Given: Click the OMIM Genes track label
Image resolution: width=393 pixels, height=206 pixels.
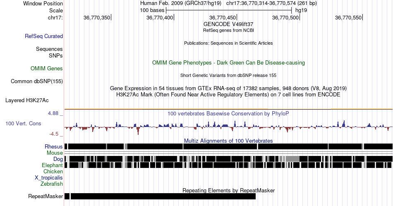Looking at the screenshot, I should coord(46,68).
